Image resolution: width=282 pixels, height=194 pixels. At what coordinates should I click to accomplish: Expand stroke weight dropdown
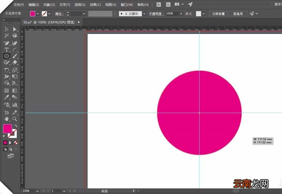pos(84,14)
